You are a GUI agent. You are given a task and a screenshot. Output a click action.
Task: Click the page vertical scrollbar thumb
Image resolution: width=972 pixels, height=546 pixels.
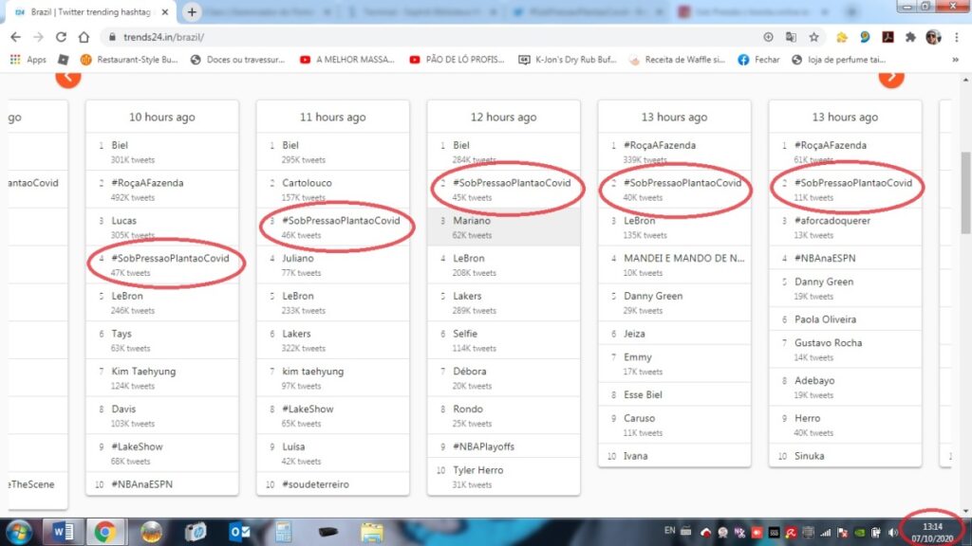tap(965, 192)
